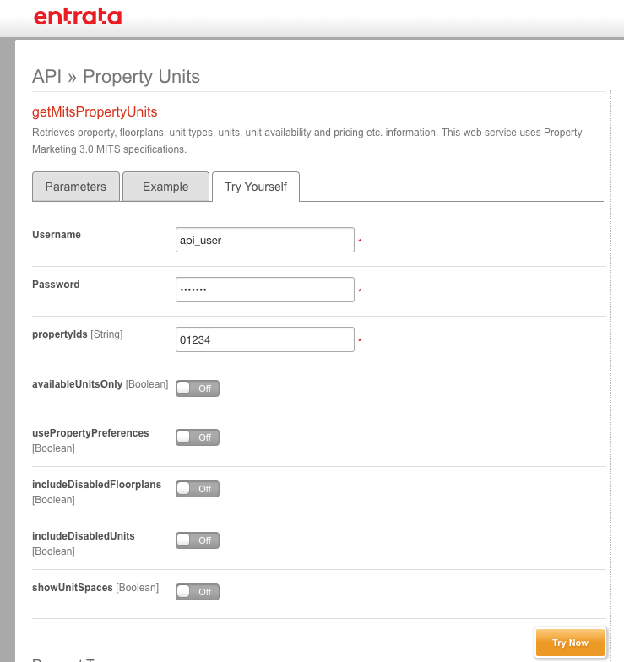624x662 pixels.
Task: Click the availableUnitsOnly label text
Action: tap(78, 384)
